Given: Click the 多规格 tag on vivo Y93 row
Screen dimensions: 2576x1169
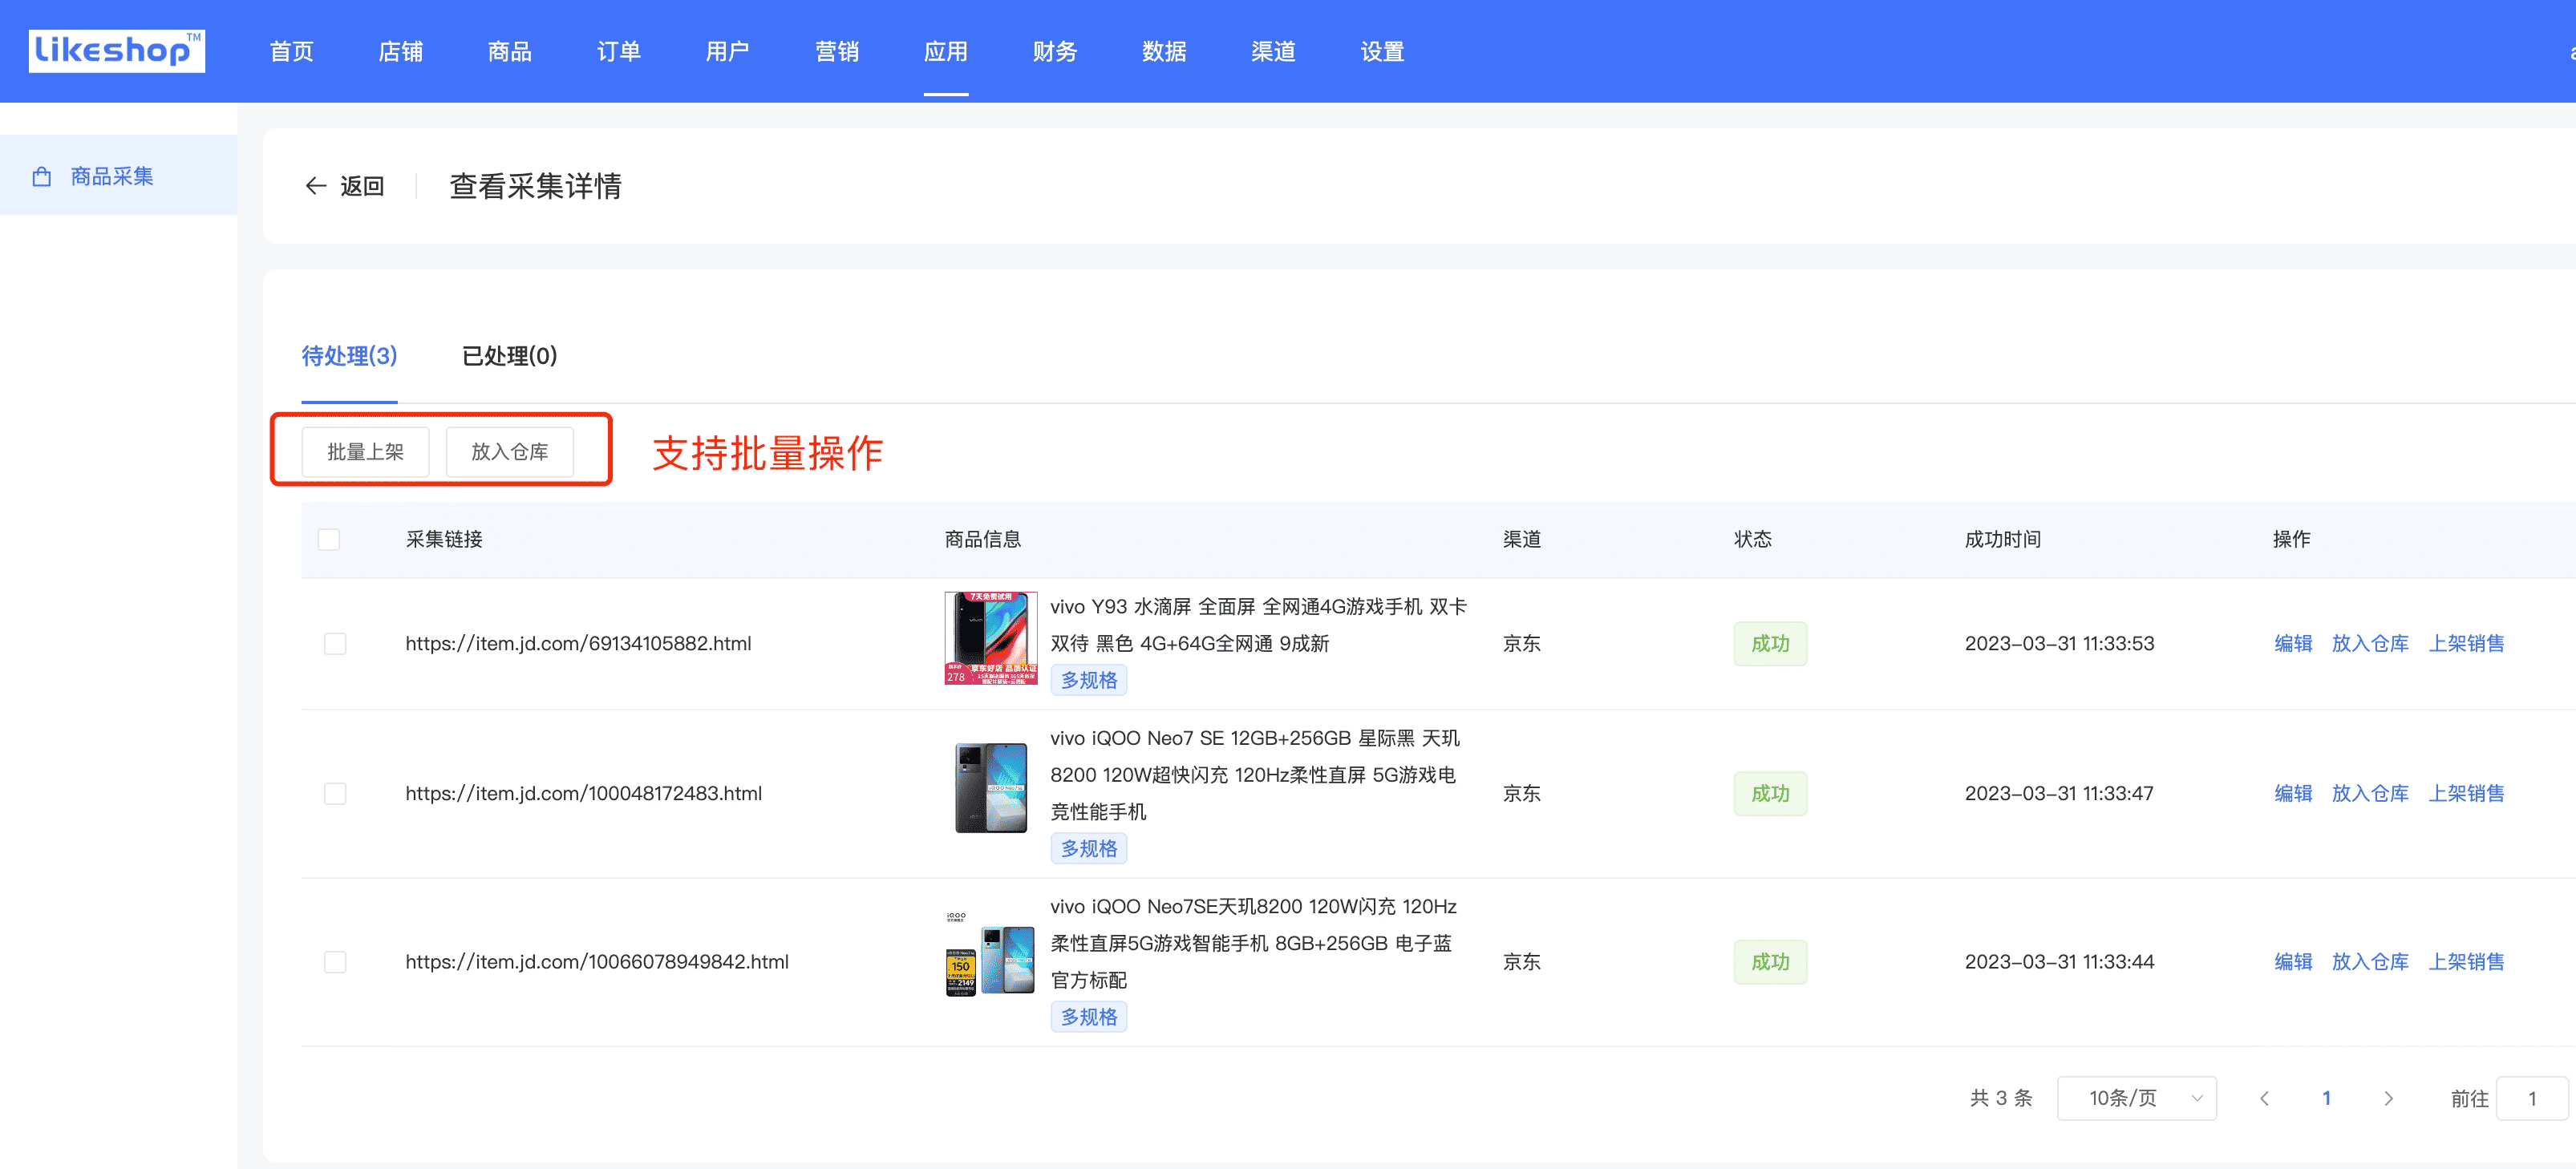Looking at the screenshot, I should click(x=1089, y=681).
